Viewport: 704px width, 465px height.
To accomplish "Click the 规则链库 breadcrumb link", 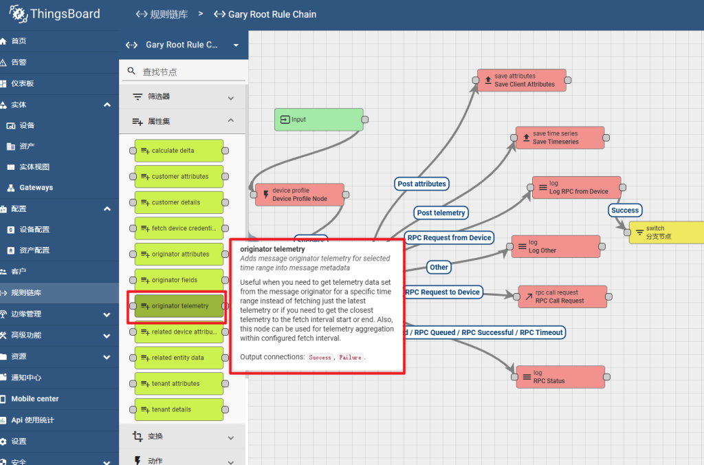I will coord(162,14).
